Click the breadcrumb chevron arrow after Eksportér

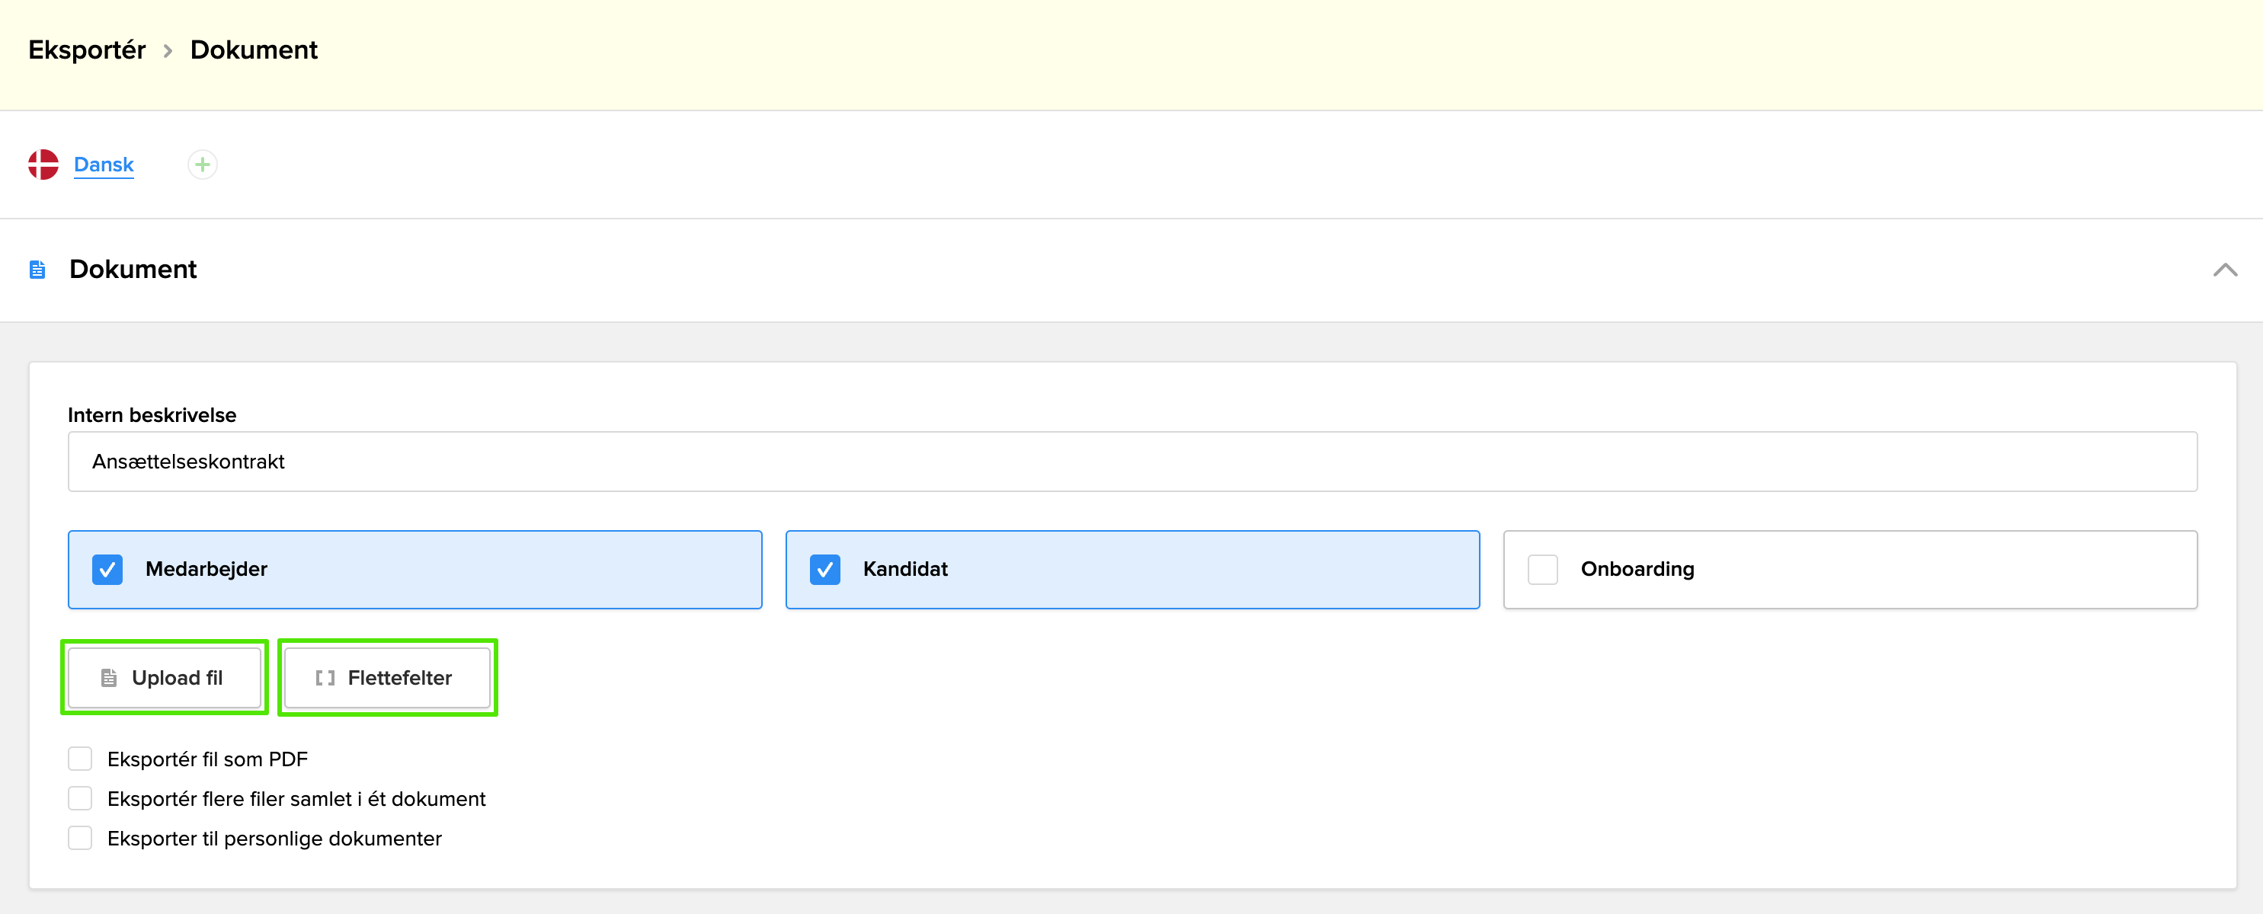[x=168, y=51]
